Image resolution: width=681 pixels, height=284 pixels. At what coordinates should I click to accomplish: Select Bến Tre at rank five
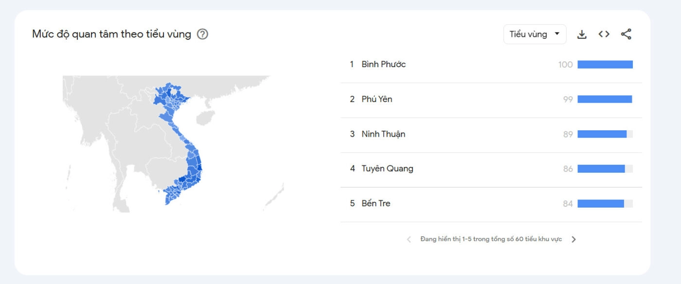pos(377,203)
